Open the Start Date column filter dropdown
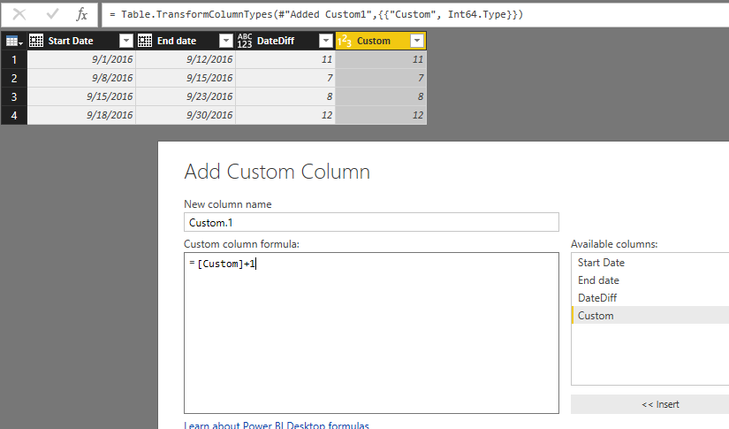 [x=126, y=41]
